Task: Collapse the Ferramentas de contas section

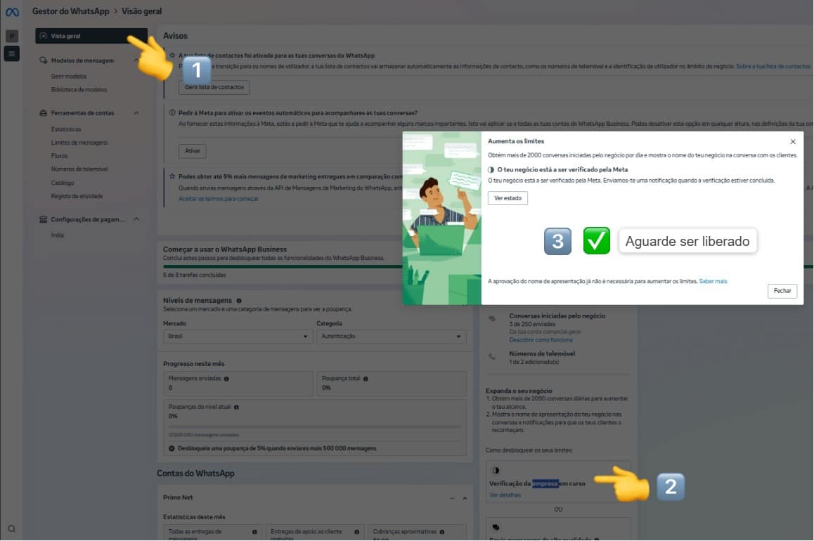Action: (136, 112)
